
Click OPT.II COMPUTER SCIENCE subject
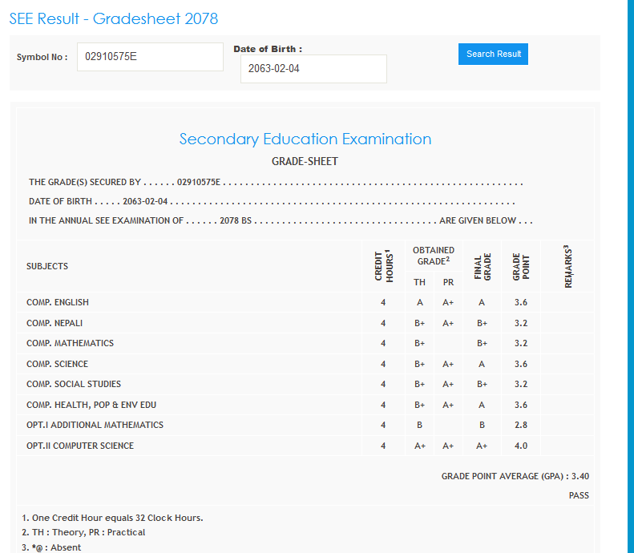[x=80, y=446]
